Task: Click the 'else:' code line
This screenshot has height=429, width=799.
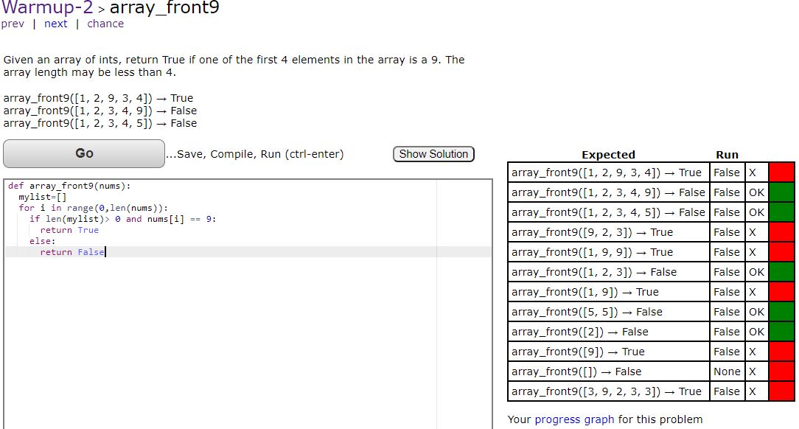Action: click(42, 241)
